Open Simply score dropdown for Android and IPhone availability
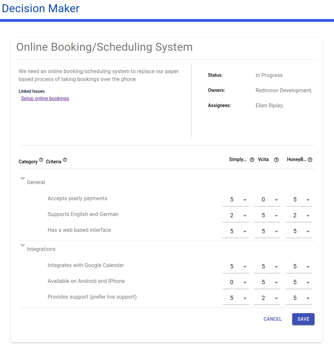The height and width of the screenshot is (354, 334). [x=235, y=283]
